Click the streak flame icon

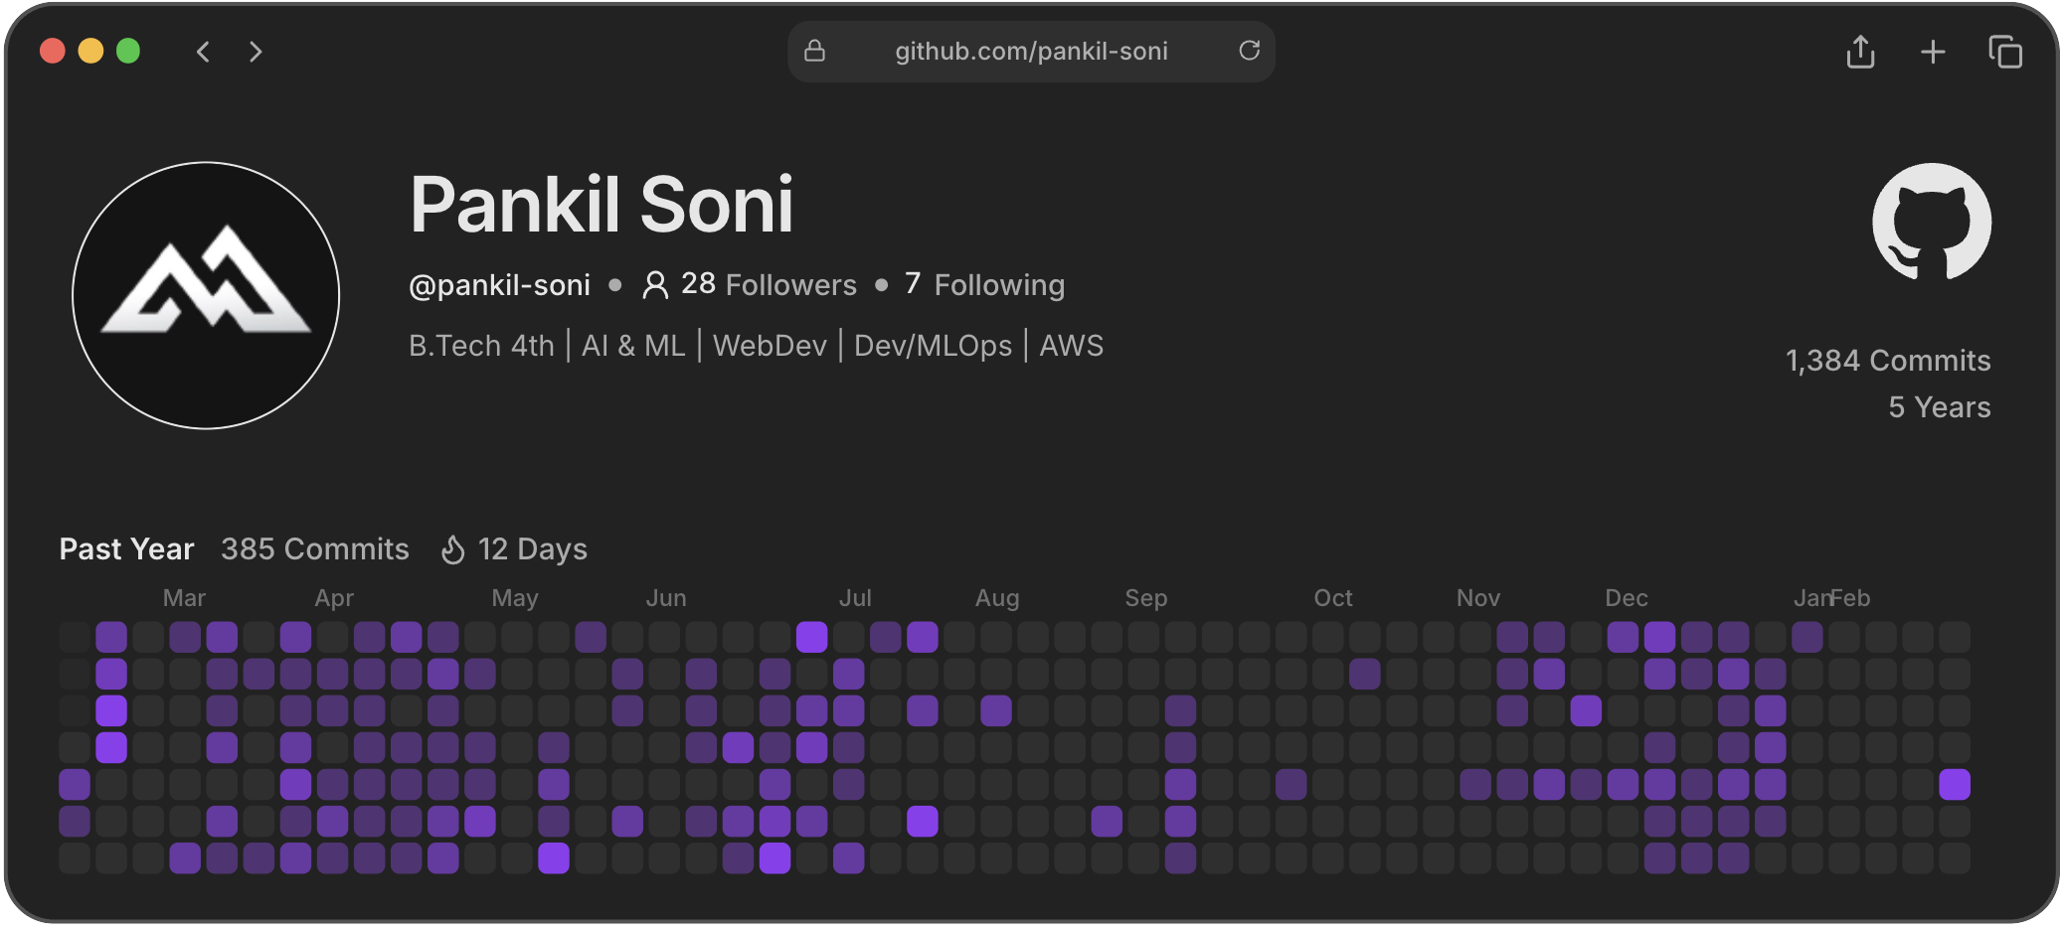click(x=452, y=548)
